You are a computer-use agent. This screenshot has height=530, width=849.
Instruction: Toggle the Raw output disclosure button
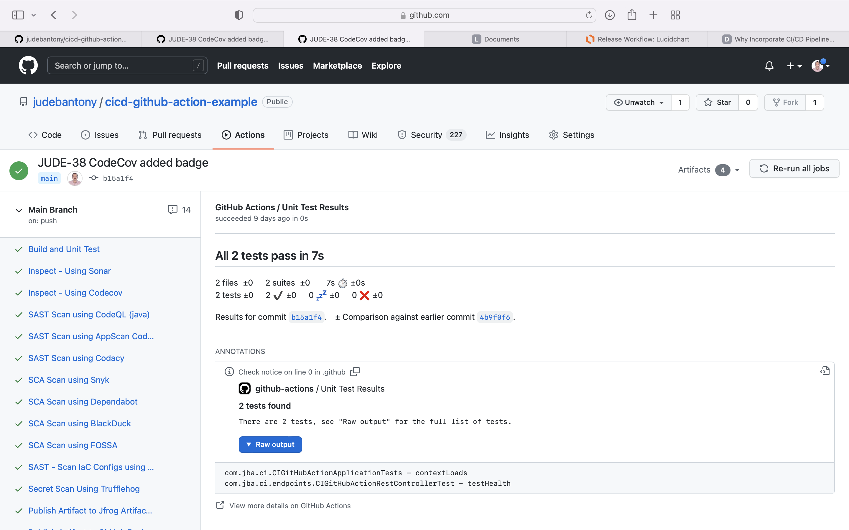270,445
